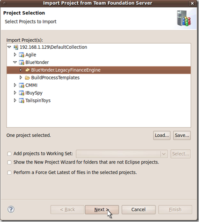Select BuildProcessTemplates tree item
Viewport: 199px width, 222px height.
(x=55, y=78)
